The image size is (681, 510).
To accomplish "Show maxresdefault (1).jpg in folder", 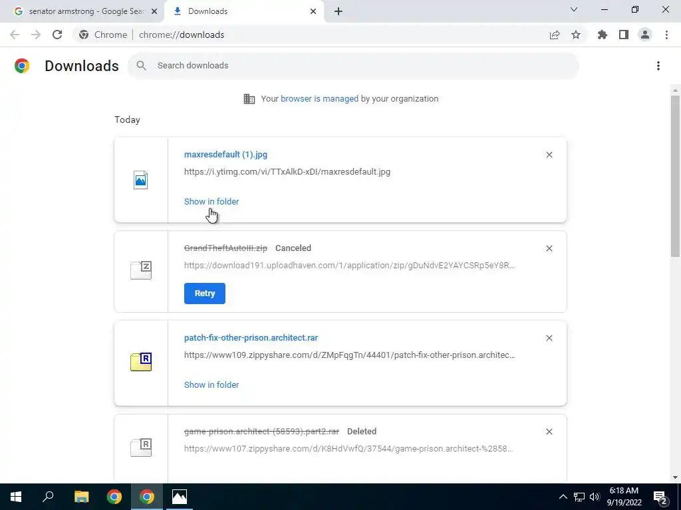I will (211, 202).
